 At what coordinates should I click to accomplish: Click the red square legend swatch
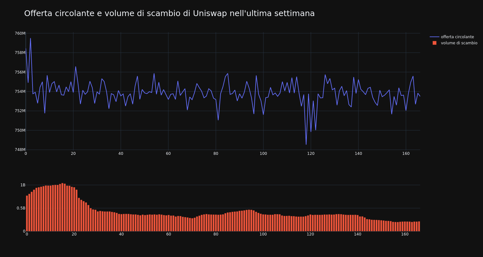pyautogui.click(x=434, y=43)
